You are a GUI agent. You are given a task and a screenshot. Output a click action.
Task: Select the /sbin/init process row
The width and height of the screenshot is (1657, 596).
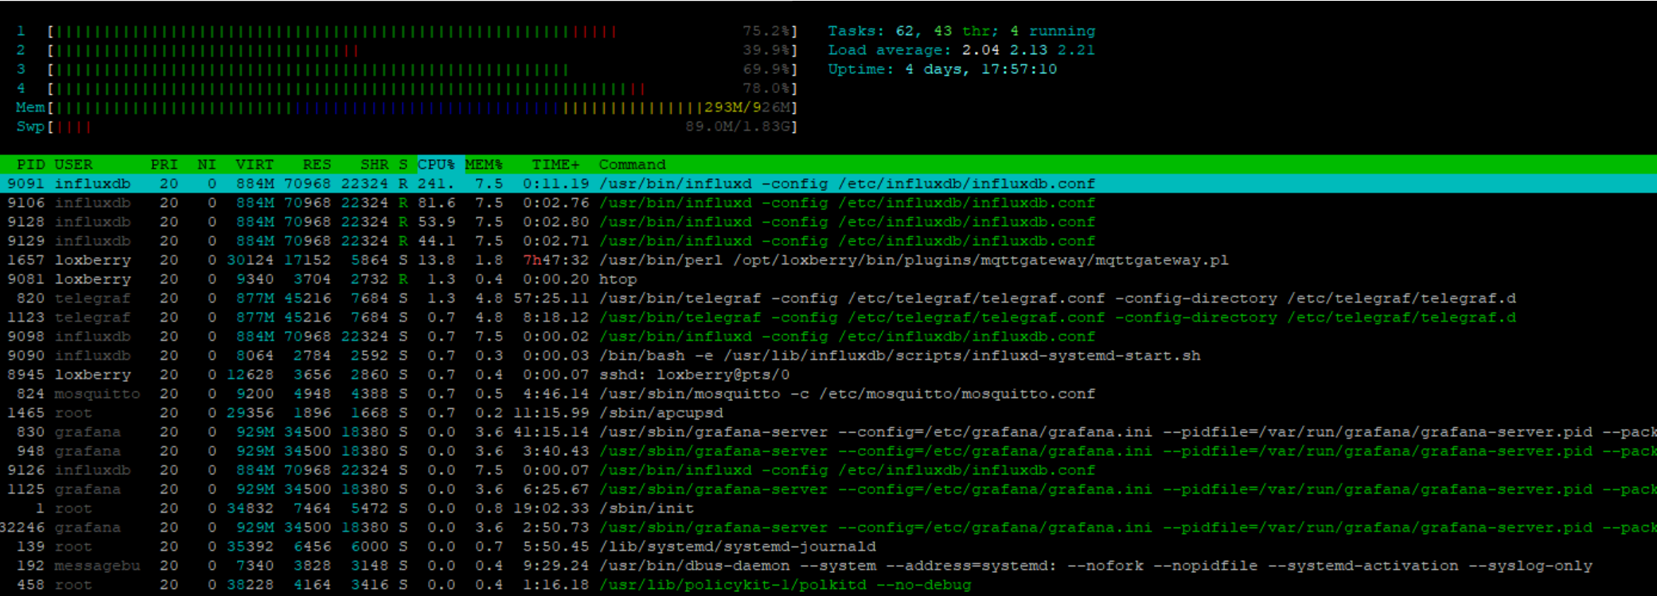[x=828, y=508]
